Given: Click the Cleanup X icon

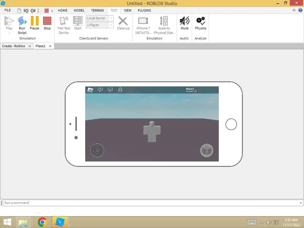Looking at the screenshot, I should tap(123, 21).
